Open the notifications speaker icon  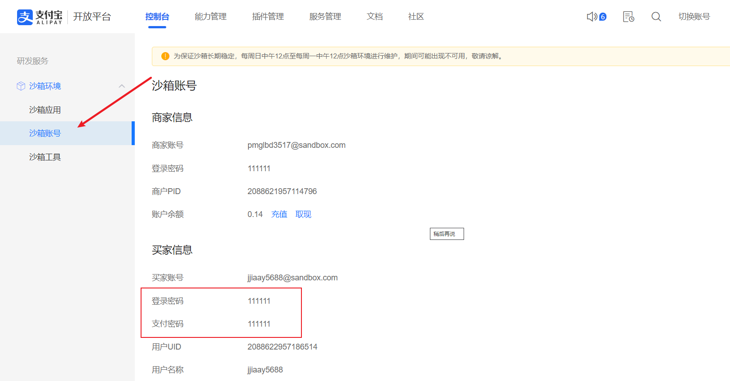point(592,17)
